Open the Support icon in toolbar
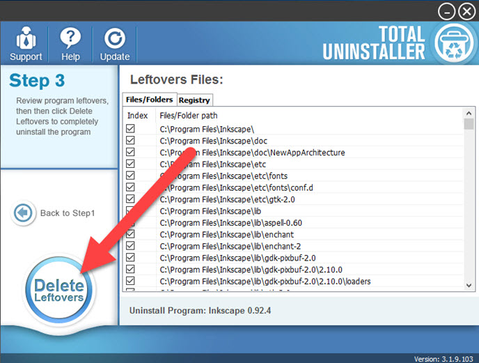The image size is (479, 363). (26, 44)
